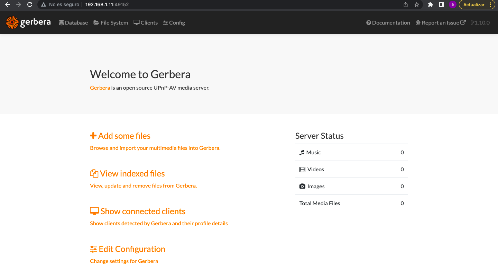Open the File System navbar item

coord(111,23)
